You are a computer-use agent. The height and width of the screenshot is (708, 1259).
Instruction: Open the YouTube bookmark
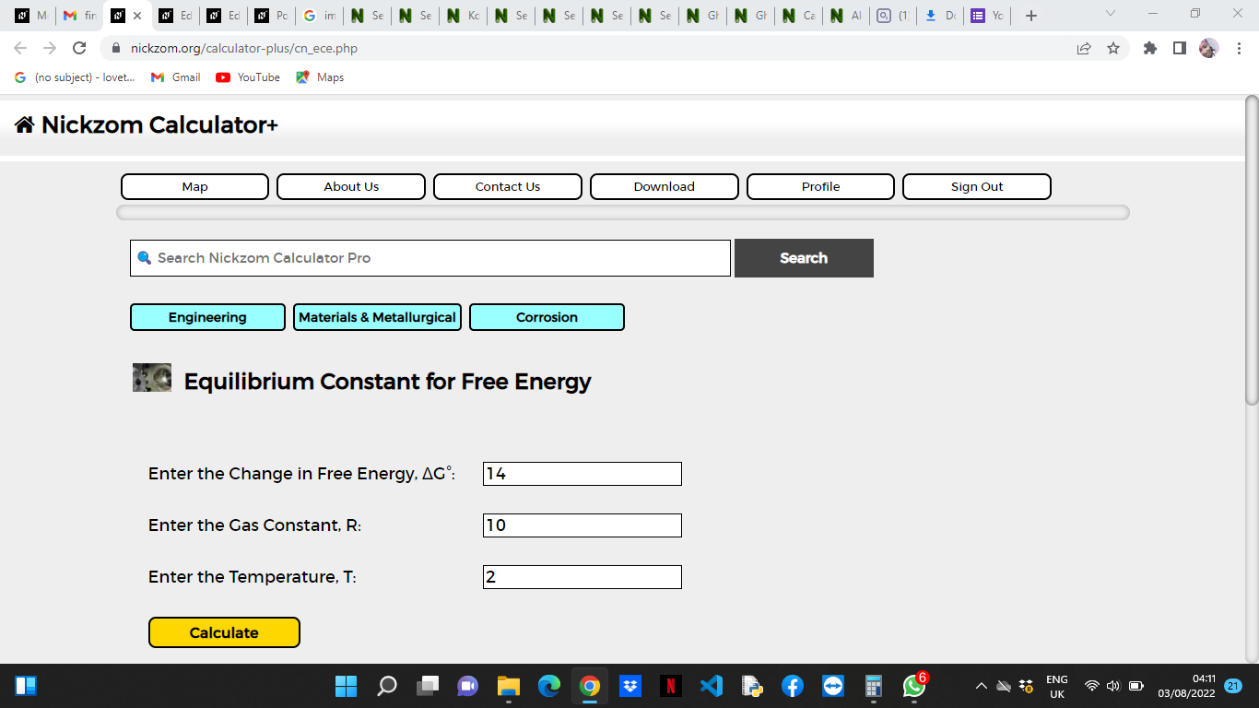(248, 77)
